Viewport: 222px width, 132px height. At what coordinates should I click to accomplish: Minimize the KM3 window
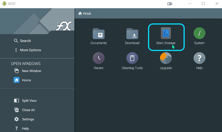190,4
